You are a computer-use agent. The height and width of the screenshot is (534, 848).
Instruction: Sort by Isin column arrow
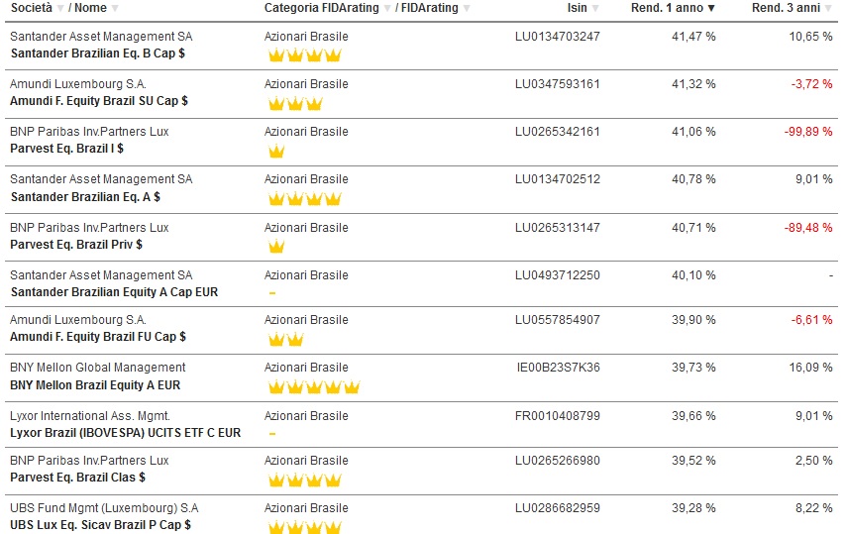click(595, 8)
